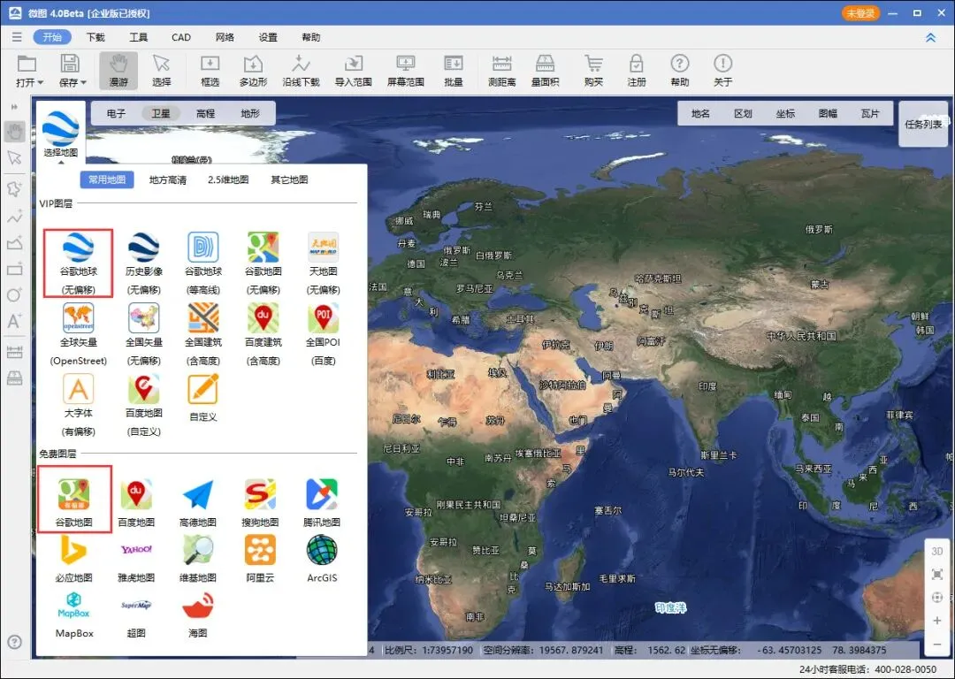This screenshot has height=679, width=955.
Task: Choose the 历史影像 history imagery icon
Action: pyautogui.click(x=144, y=248)
